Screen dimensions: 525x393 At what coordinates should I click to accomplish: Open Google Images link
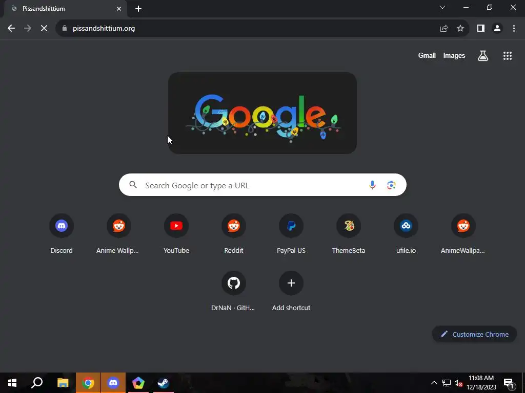[x=454, y=55]
